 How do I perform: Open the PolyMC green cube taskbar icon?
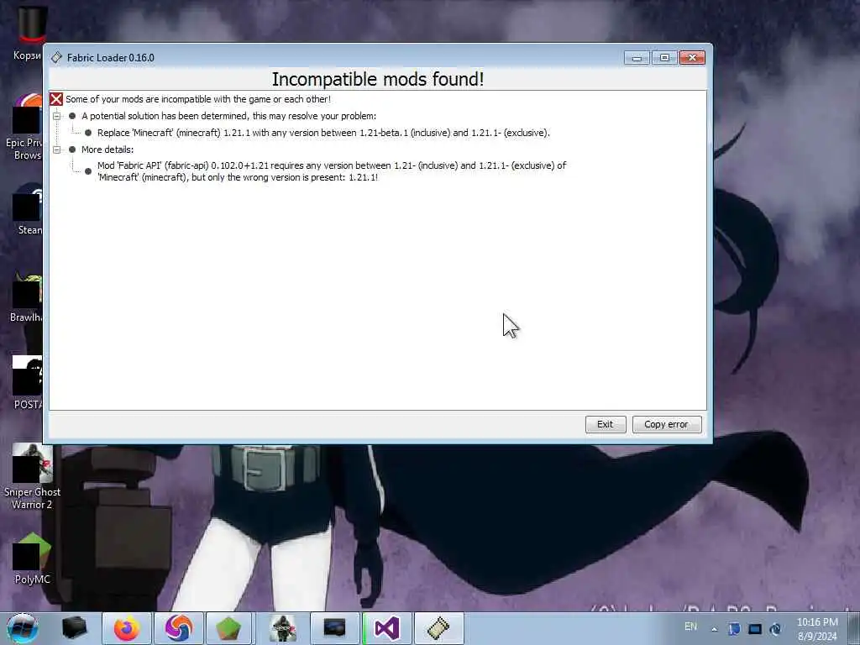pyautogui.click(x=228, y=628)
